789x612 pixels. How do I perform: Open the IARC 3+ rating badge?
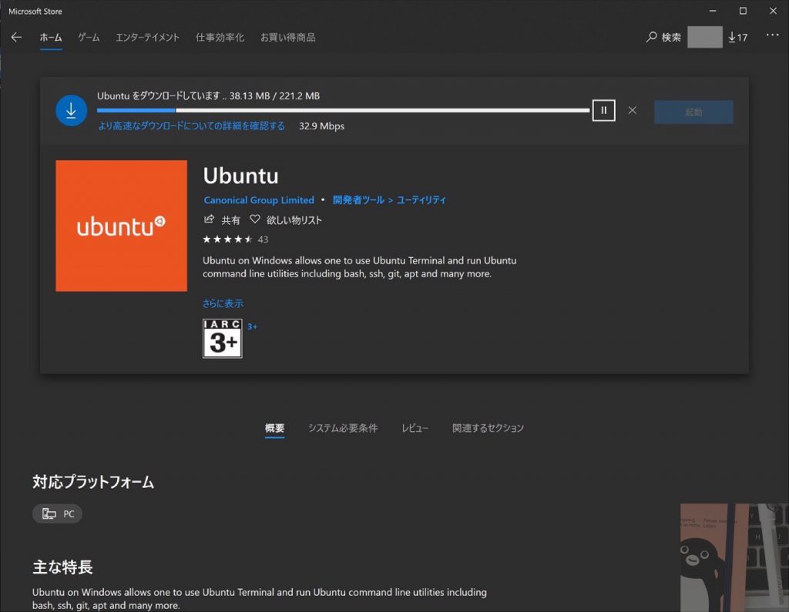223,339
